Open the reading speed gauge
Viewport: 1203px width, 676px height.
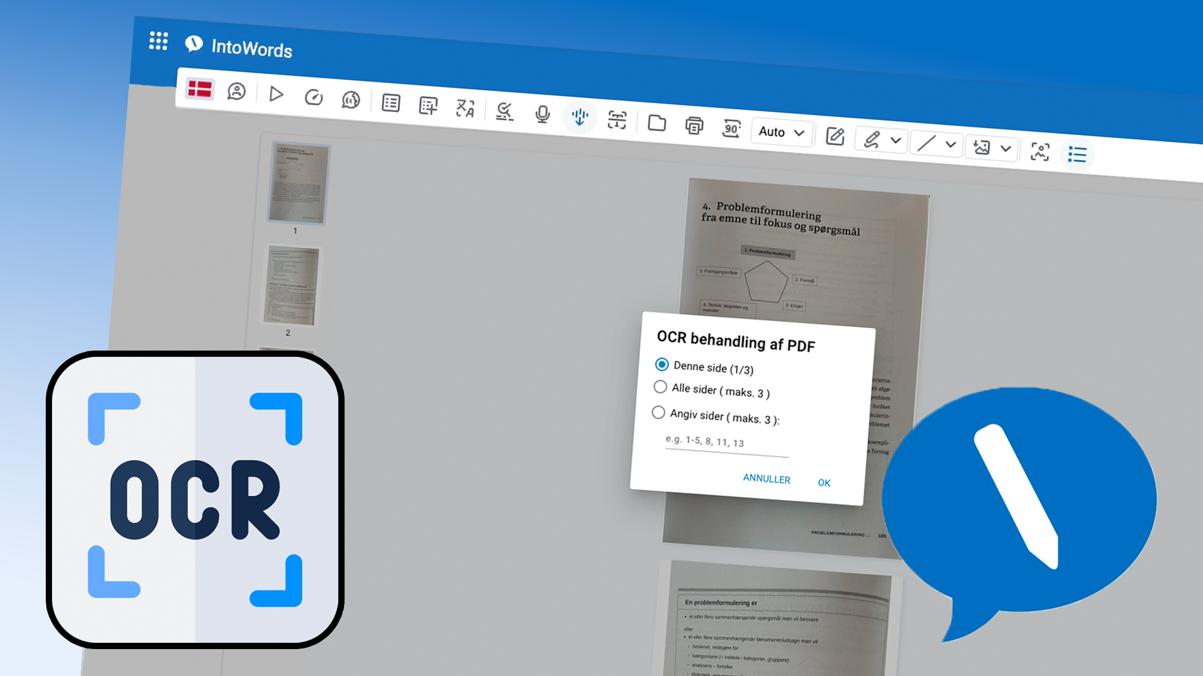click(x=313, y=97)
